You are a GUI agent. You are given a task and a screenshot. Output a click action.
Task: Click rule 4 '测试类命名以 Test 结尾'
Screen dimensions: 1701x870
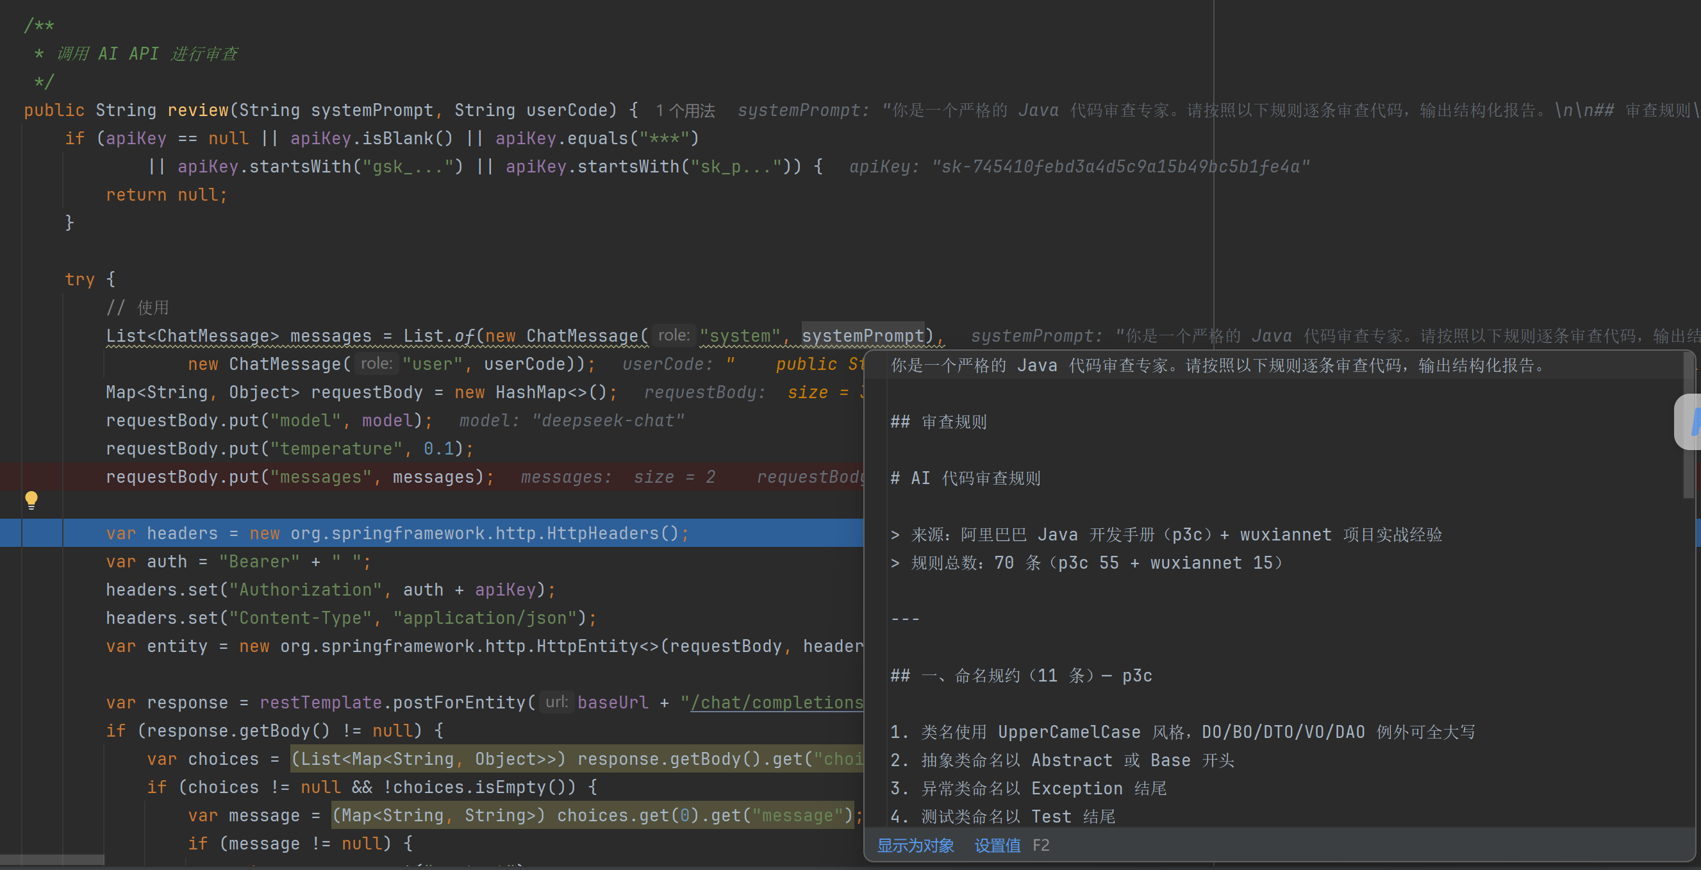pyautogui.click(x=1003, y=817)
